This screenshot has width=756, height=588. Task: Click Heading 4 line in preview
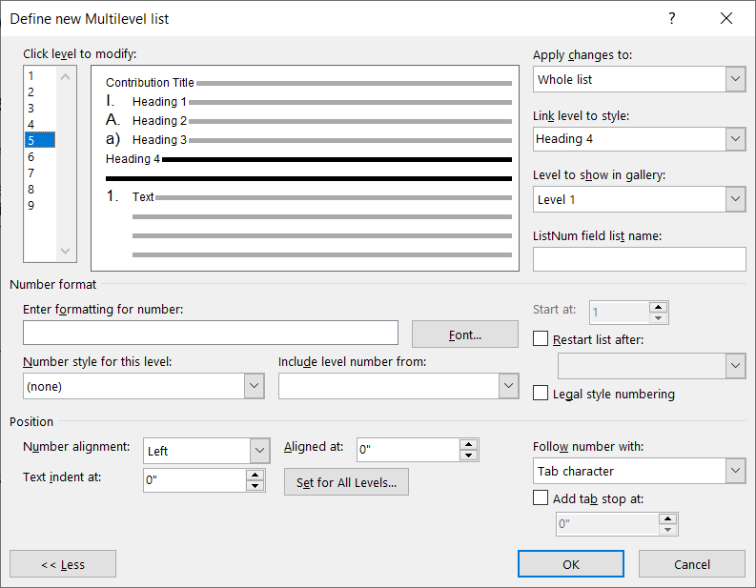(309, 159)
